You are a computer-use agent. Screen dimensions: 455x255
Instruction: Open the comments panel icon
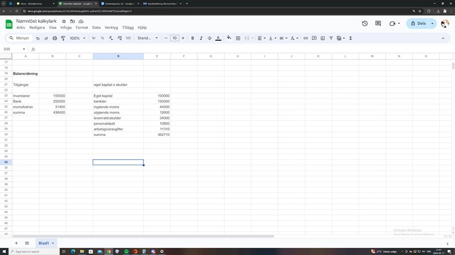[x=378, y=24]
